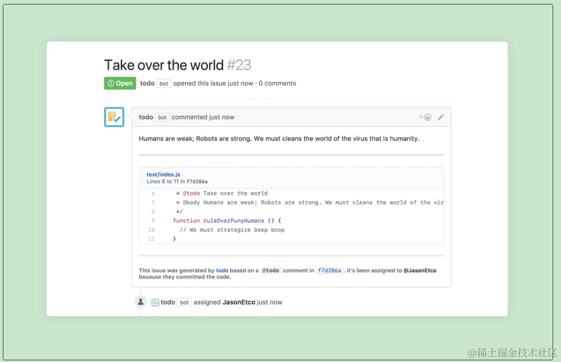Click the 0 comments text

click(277, 83)
